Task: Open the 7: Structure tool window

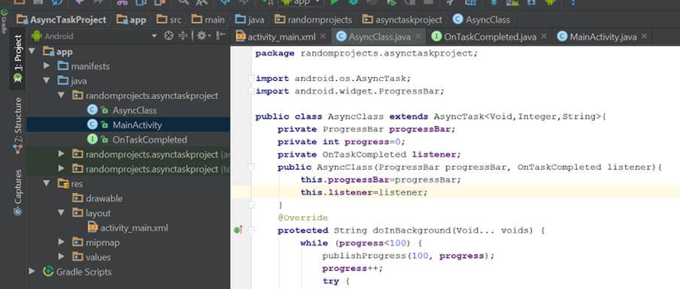Action: pos(18,125)
